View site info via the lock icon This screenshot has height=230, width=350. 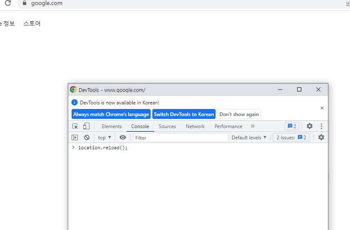point(25,3)
